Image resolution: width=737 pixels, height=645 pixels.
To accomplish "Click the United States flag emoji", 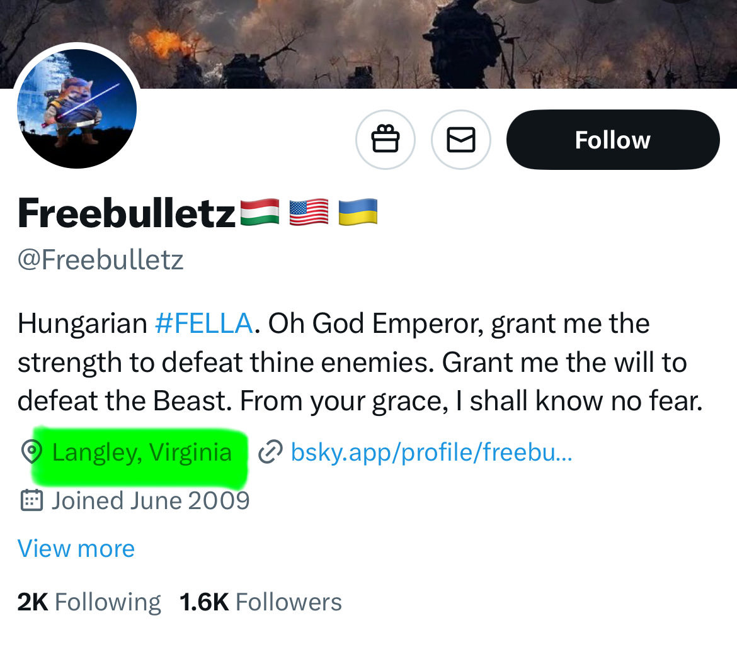I will pyautogui.click(x=309, y=212).
